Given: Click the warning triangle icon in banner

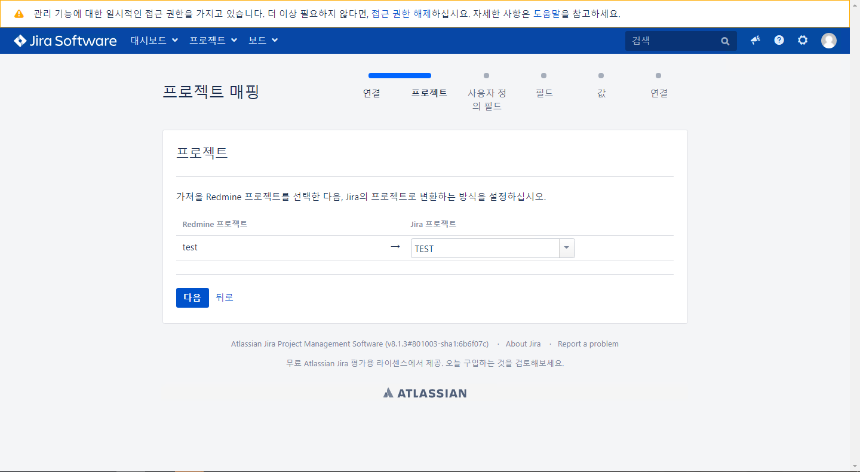Looking at the screenshot, I should point(19,14).
